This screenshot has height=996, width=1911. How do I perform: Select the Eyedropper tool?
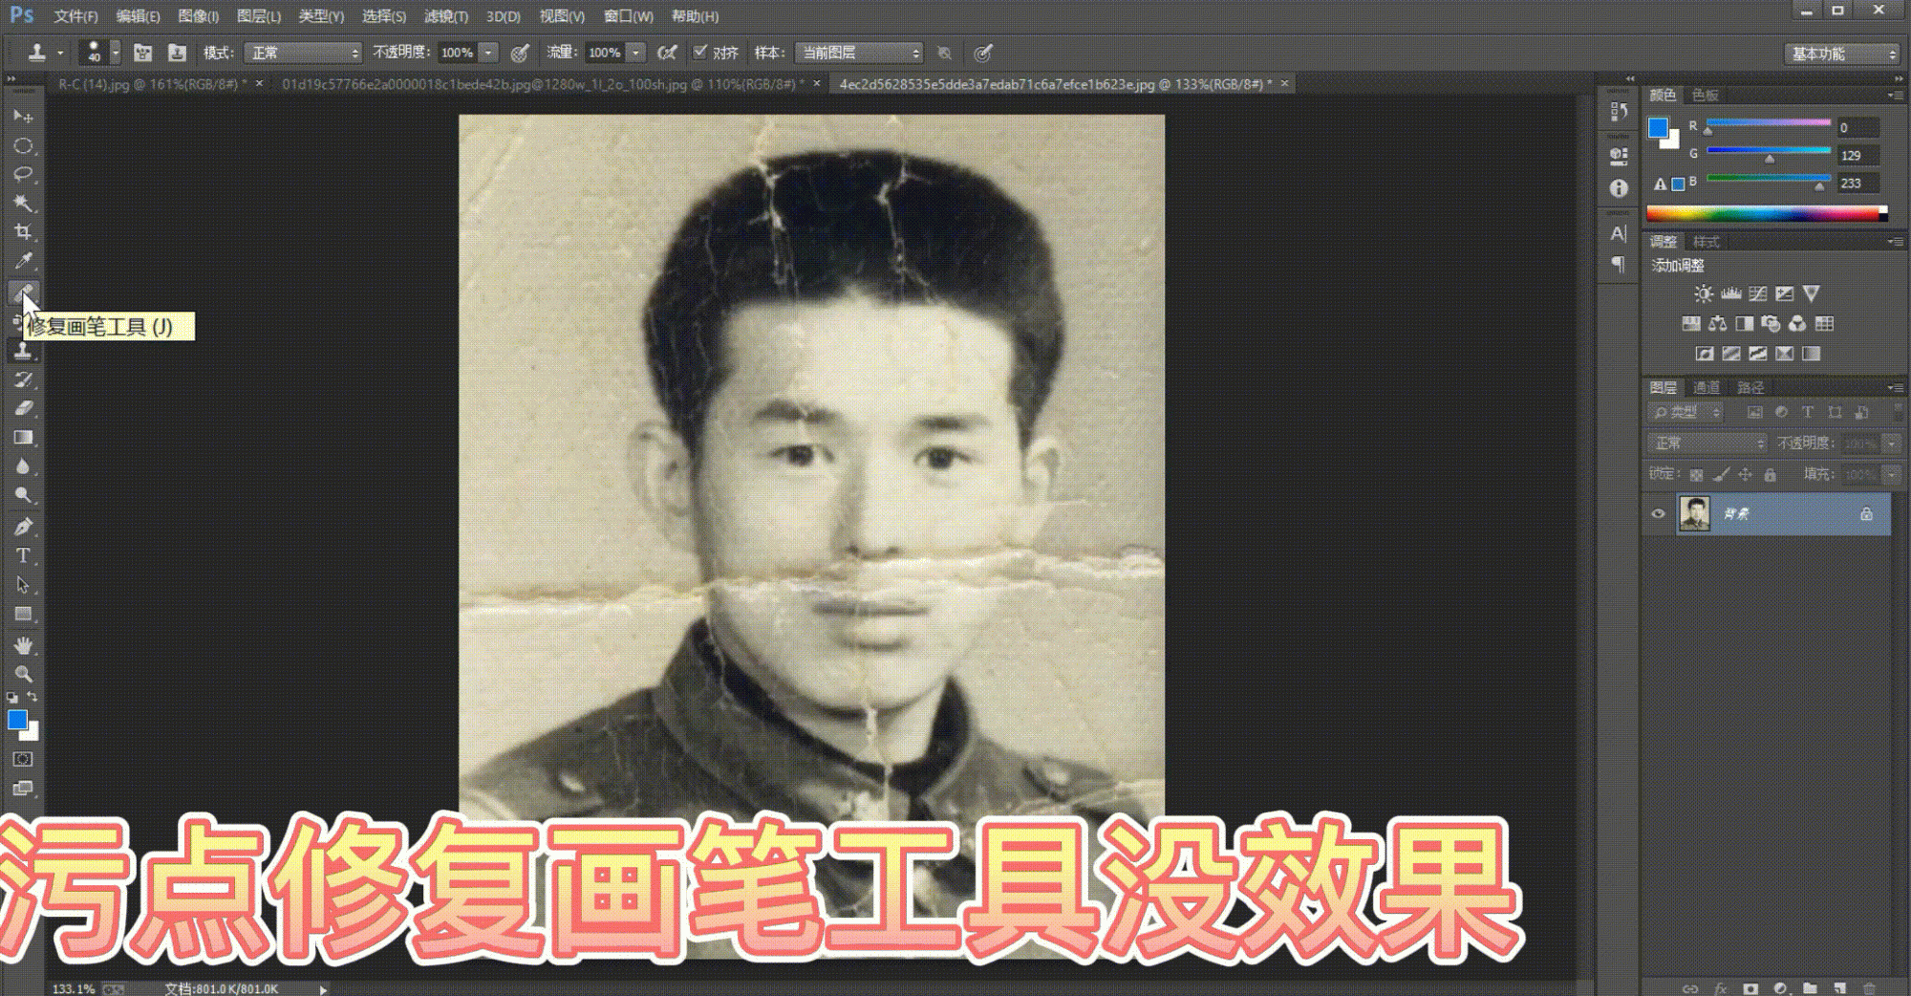[x=23, y=261]
